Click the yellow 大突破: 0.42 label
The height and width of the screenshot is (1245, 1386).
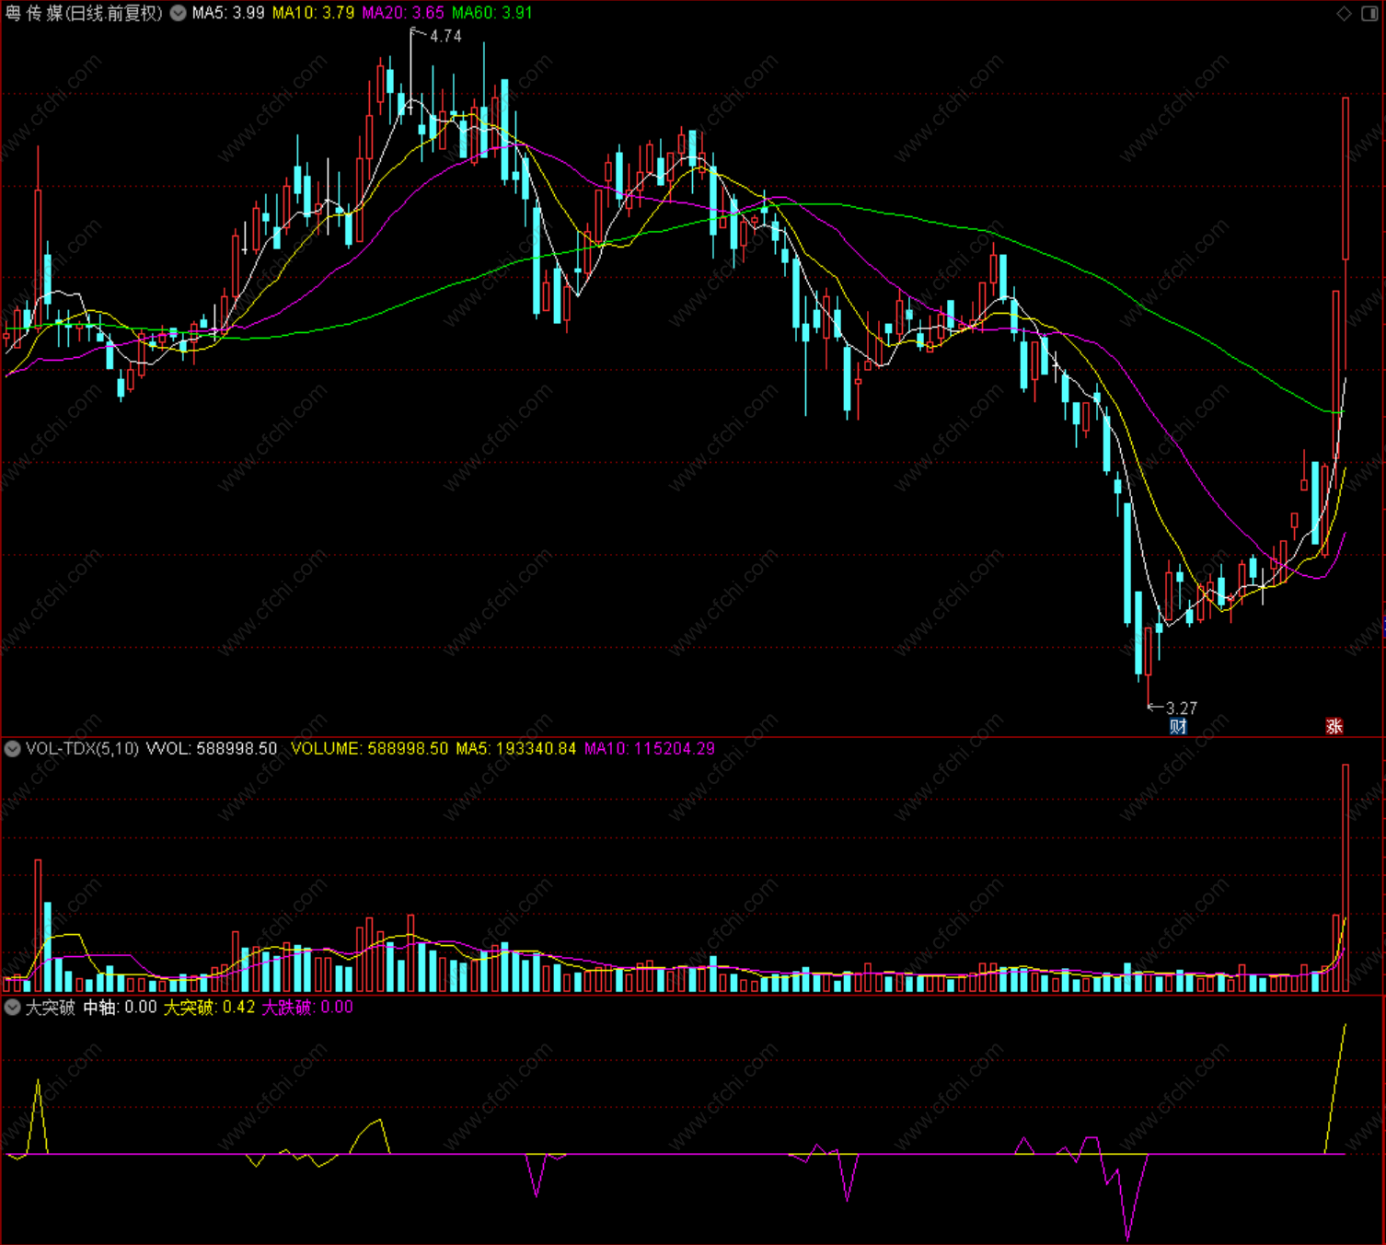point(210,1007)
